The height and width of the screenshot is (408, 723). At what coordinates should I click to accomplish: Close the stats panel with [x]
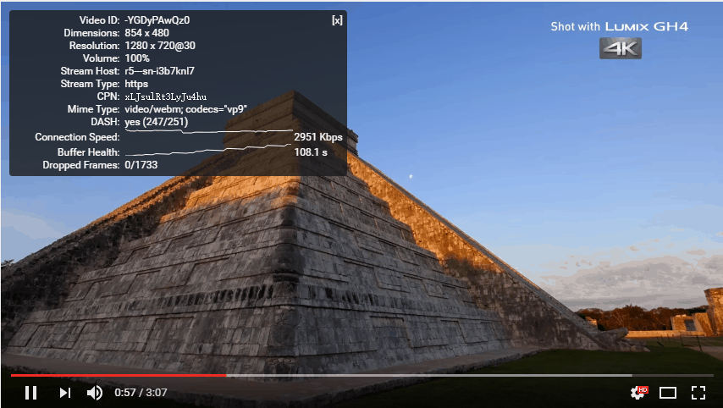pos(337,20)
